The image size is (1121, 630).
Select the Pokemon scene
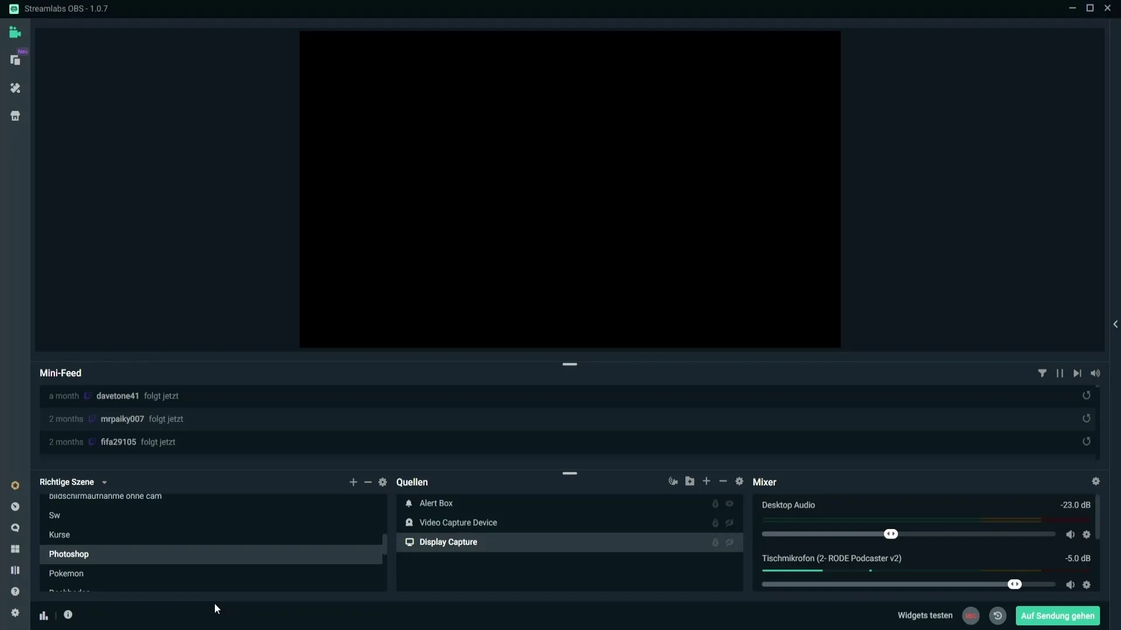click(x=211, y=574)
